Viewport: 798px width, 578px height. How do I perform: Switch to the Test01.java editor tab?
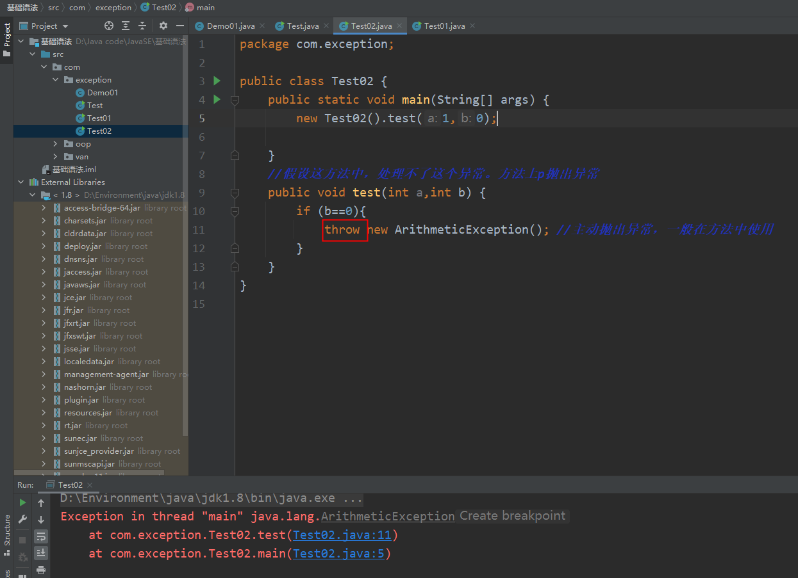point(444,26)
